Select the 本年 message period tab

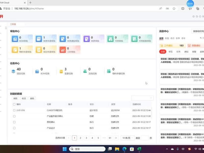click(x=183, y=38)
